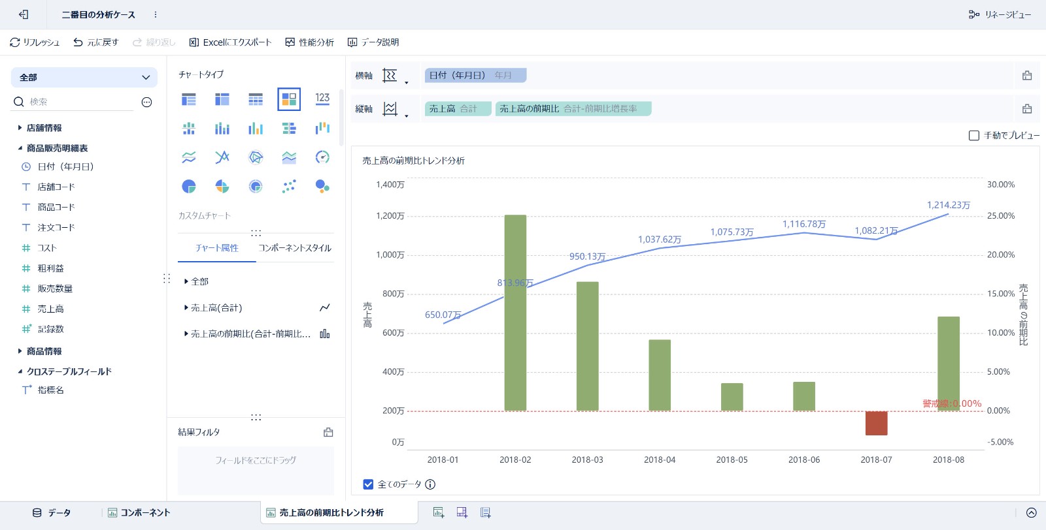Select the stacked column chart type
This screenshot has height=530, width=1046.
pos(222,128)
